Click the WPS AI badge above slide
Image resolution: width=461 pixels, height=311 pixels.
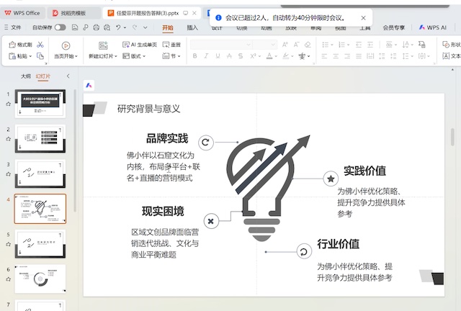(x=89, y=84)
